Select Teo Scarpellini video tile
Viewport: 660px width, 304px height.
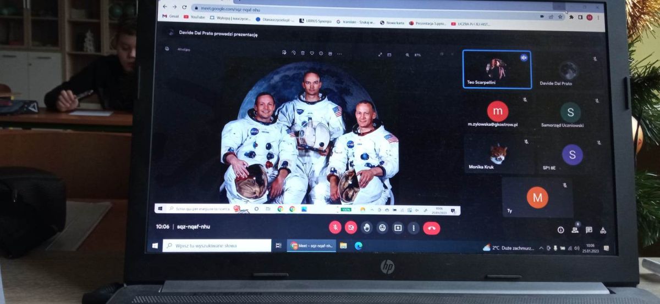click(497, 69)
